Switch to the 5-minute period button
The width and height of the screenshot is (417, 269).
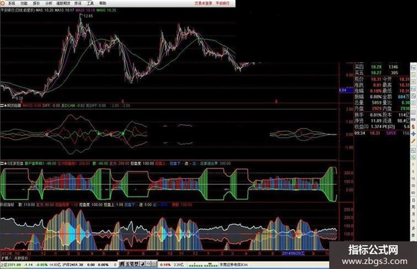click(413, 171)
